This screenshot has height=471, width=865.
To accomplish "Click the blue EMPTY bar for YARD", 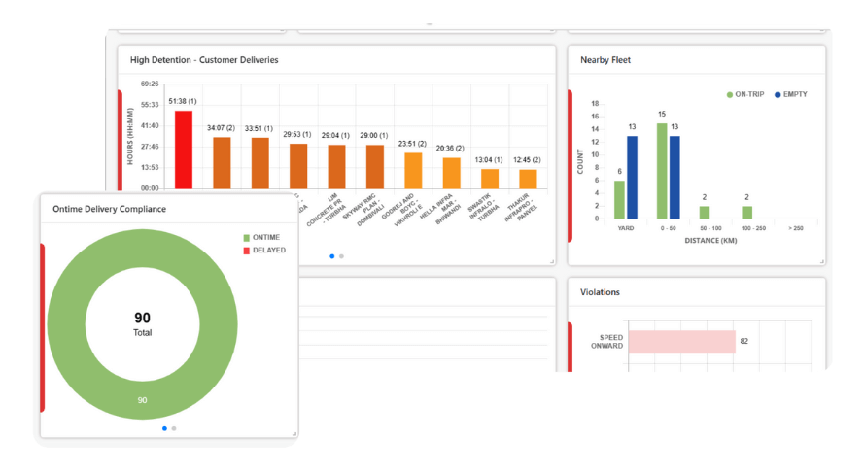I will click(x=632, y=178).
